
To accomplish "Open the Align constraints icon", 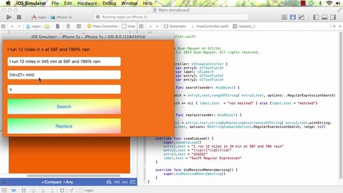I will (x=117, y=182).
